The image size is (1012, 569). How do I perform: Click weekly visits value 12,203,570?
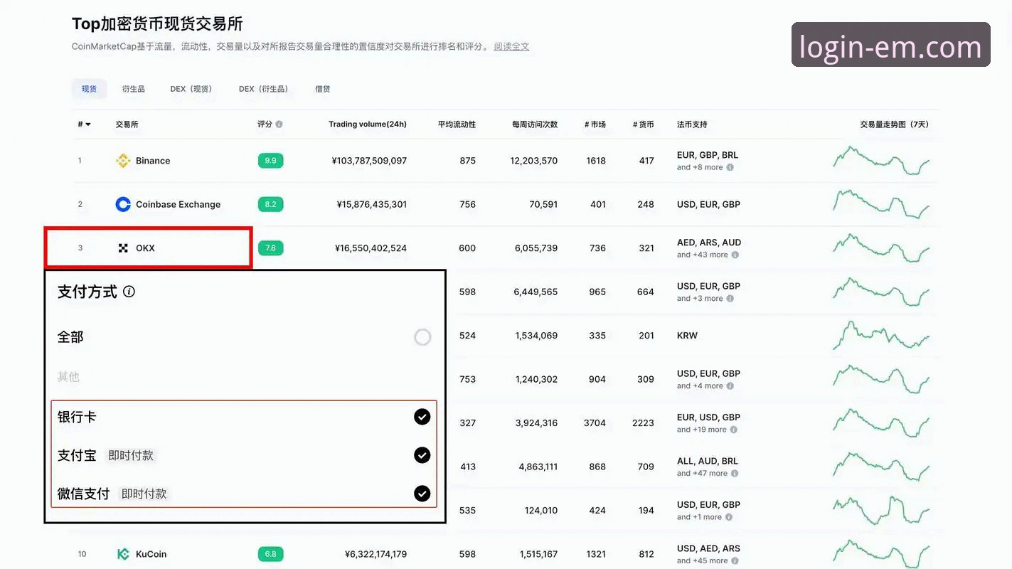[x=534, y=161]
